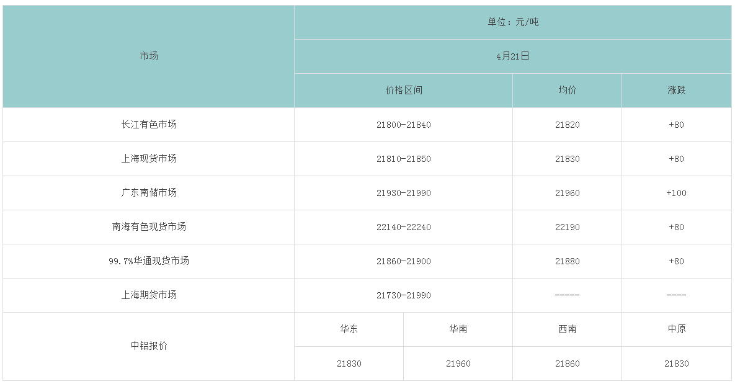The width and height of the screenshot is (735, 384).
Task: Click the 均价 column header
Action: (567, 91)
